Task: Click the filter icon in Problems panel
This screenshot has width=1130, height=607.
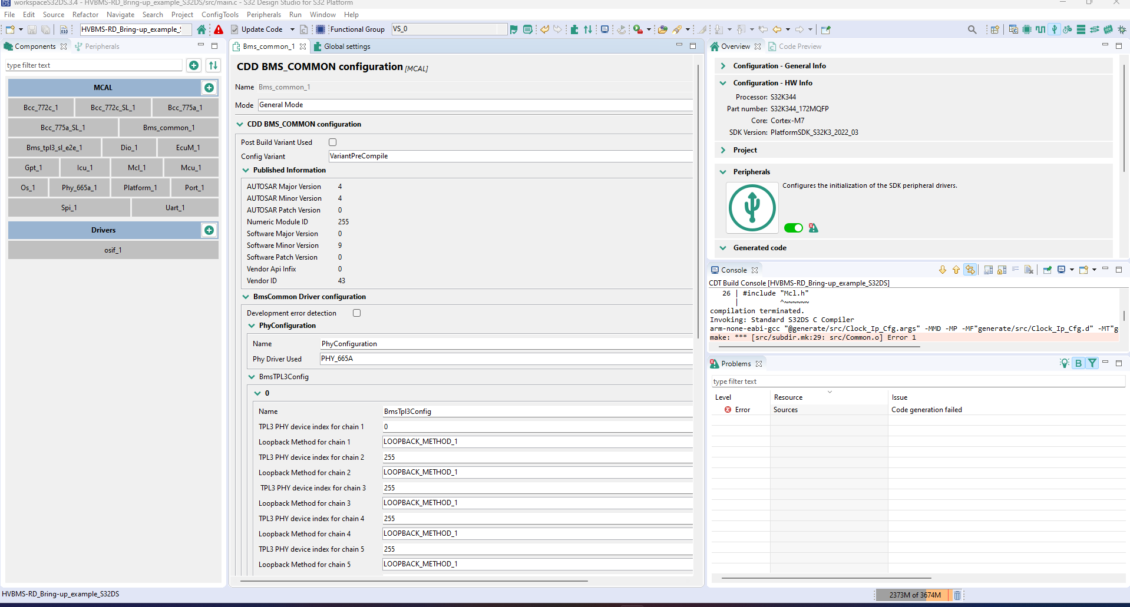Action: (x=1092, y=363)
